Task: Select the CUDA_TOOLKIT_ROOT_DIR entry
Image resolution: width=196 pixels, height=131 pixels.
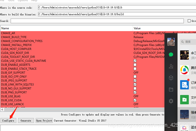Action: coord(18,57)
